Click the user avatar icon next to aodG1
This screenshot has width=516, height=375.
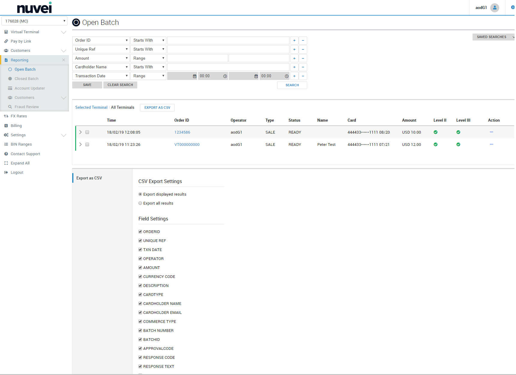click(494, 8)
